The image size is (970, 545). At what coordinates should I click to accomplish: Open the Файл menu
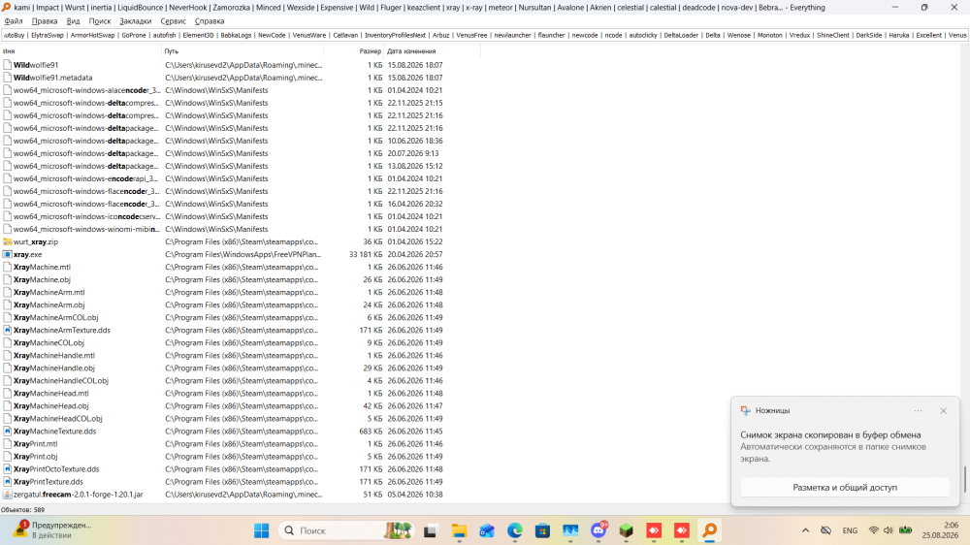13,21
